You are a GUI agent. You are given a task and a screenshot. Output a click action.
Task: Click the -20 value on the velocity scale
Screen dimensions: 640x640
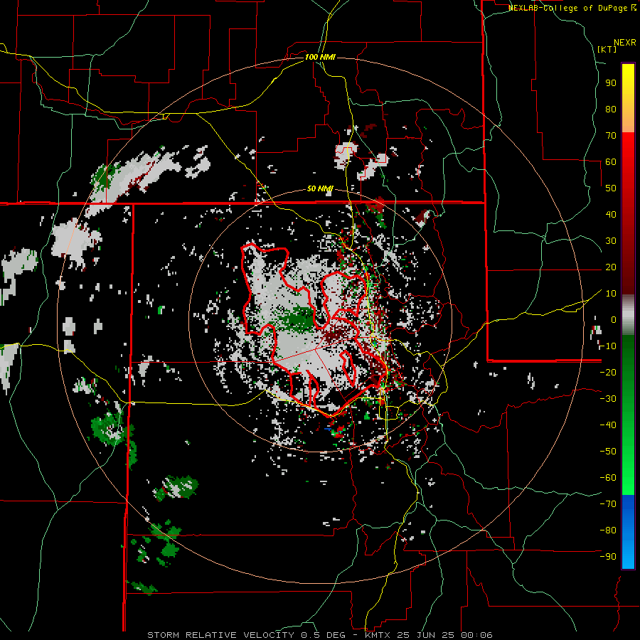point(608,373)
